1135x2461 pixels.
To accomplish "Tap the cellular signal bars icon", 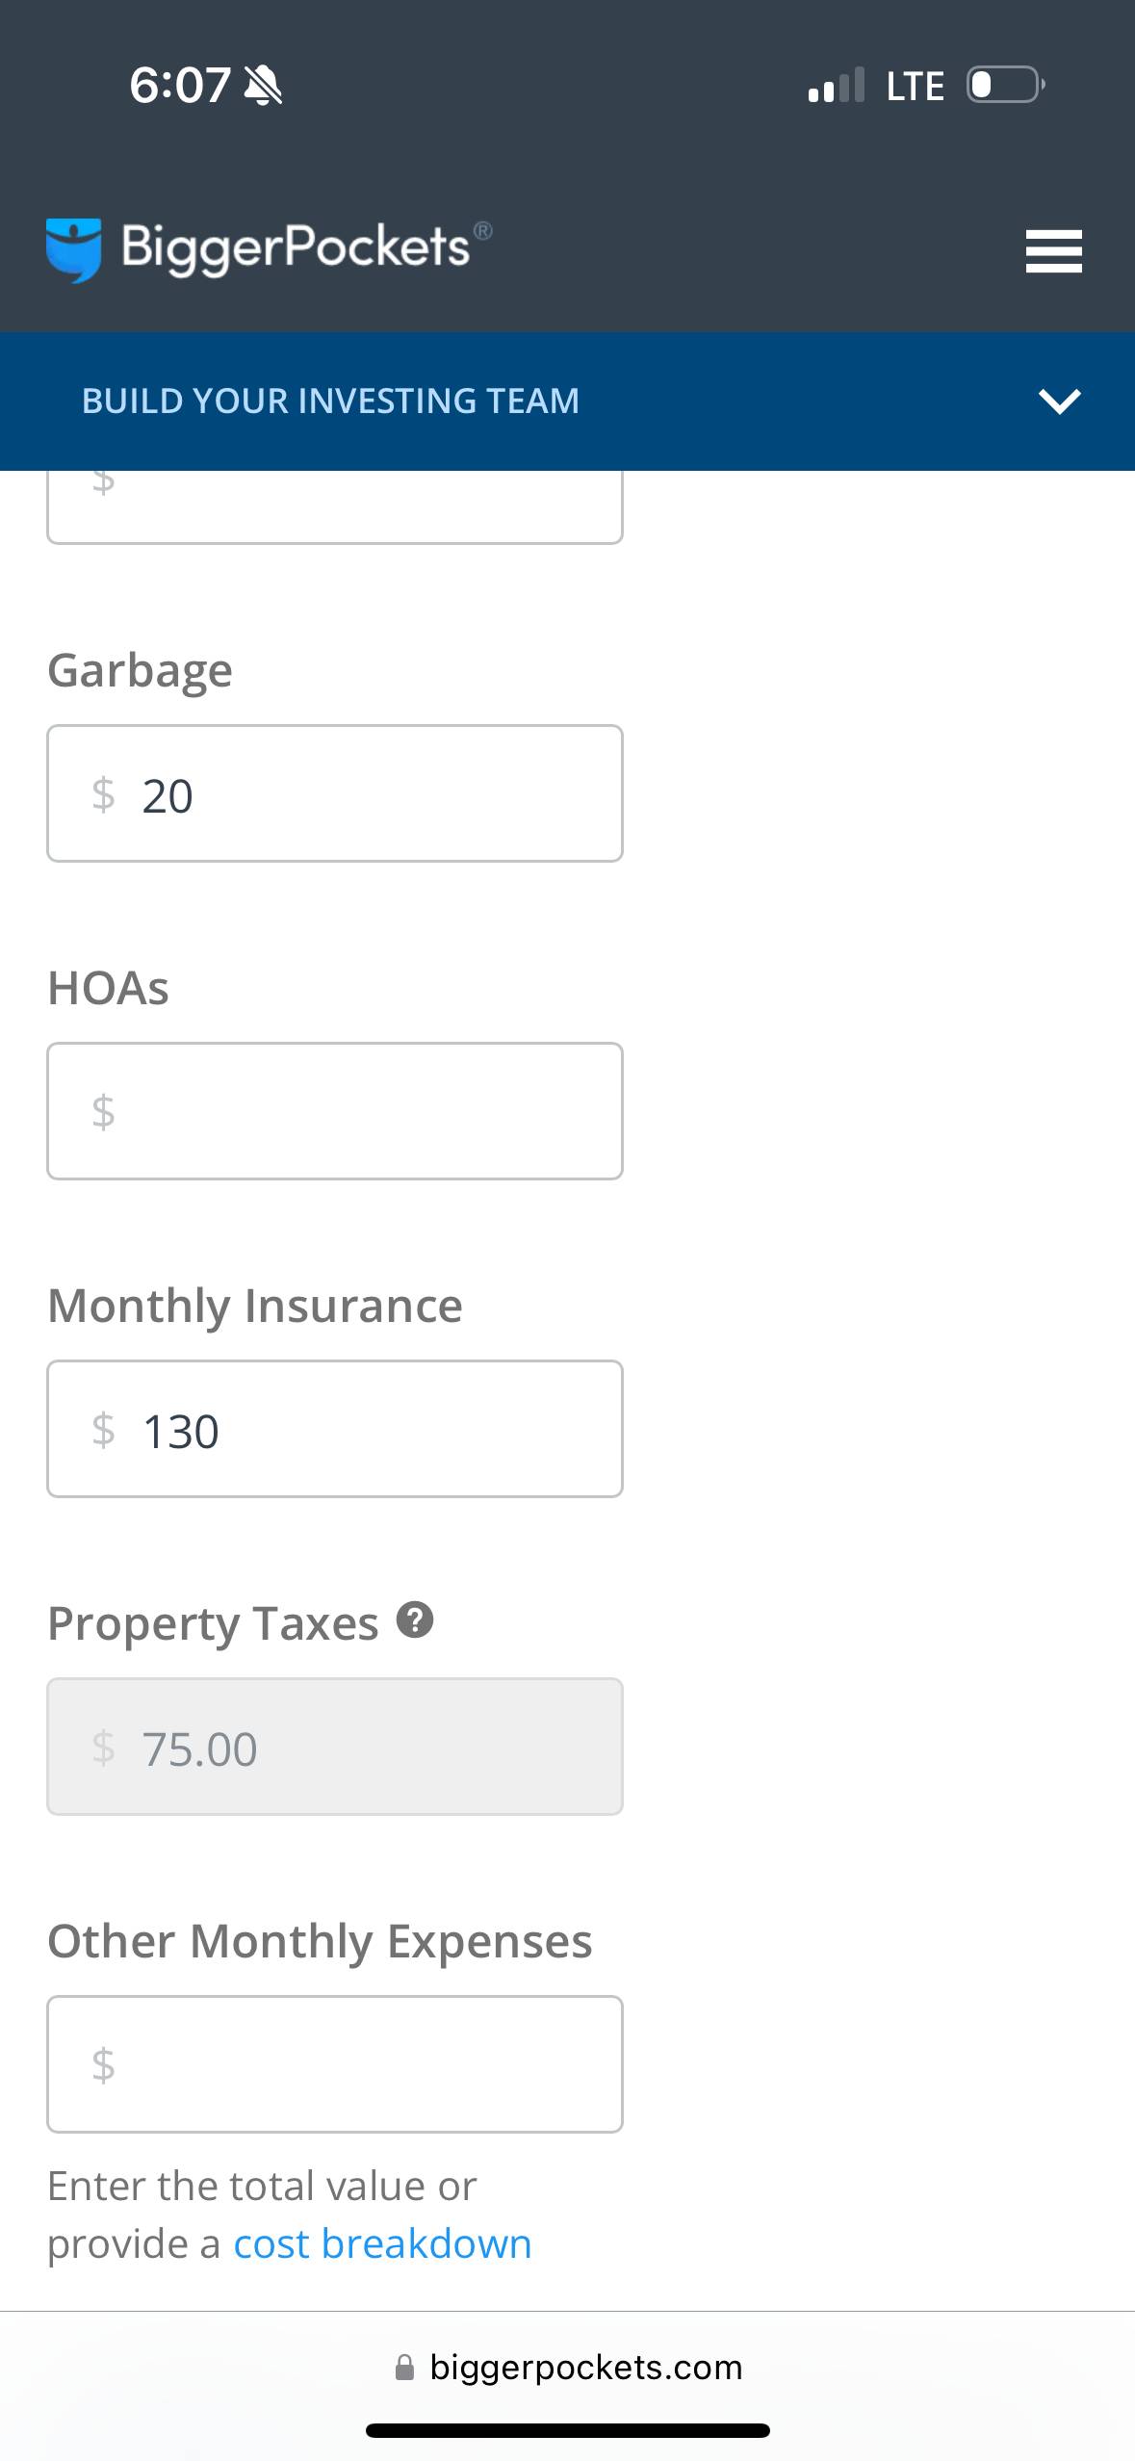I will (837, 86).
